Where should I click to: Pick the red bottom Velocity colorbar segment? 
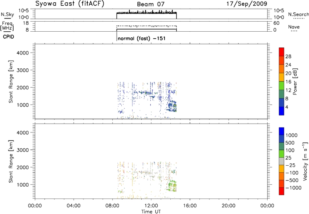(x=282, y=191)
